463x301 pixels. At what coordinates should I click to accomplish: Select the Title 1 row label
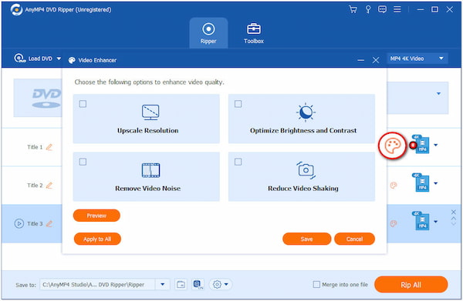(35, 147)
